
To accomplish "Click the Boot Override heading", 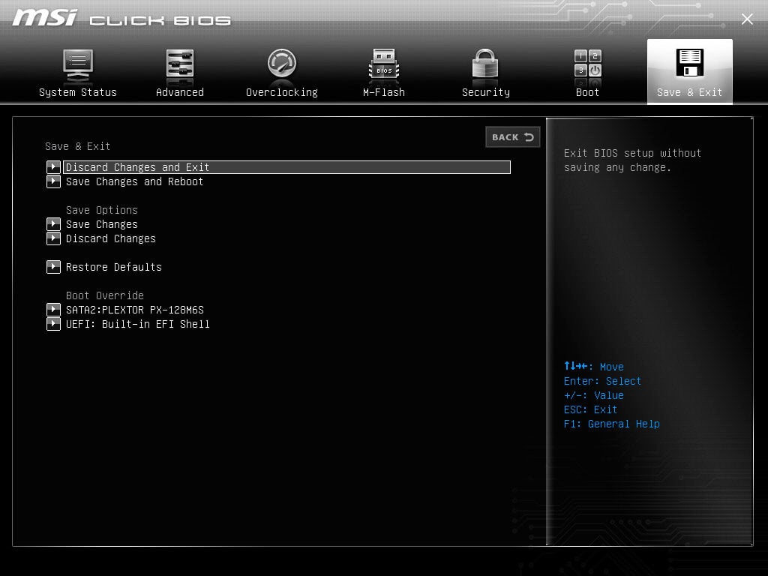I will pyautogui.click(x=105, y=295).
